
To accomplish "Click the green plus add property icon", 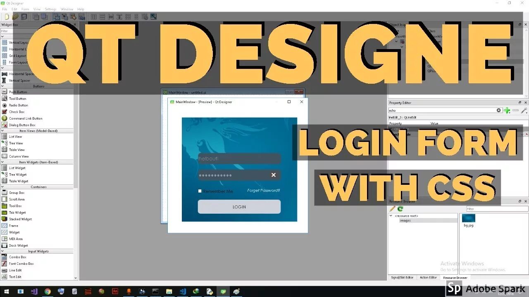I will pos(507,111).
